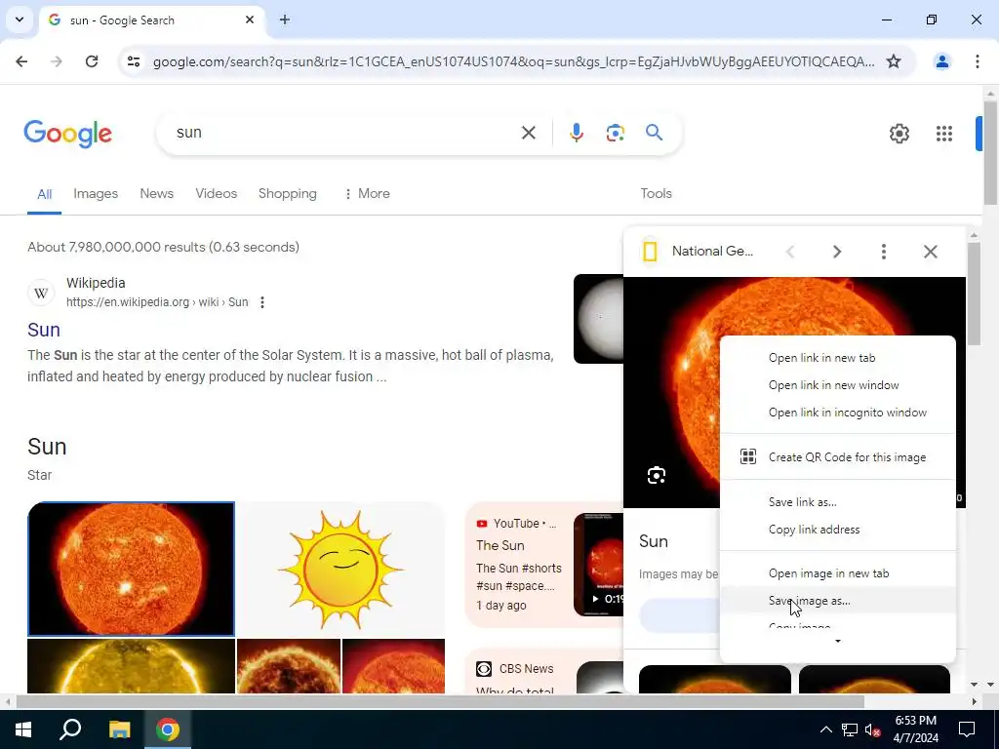Close the image preview panel
Image resolution: width=999 pixels, height=749 pixels.
click(x=930, y=252)
